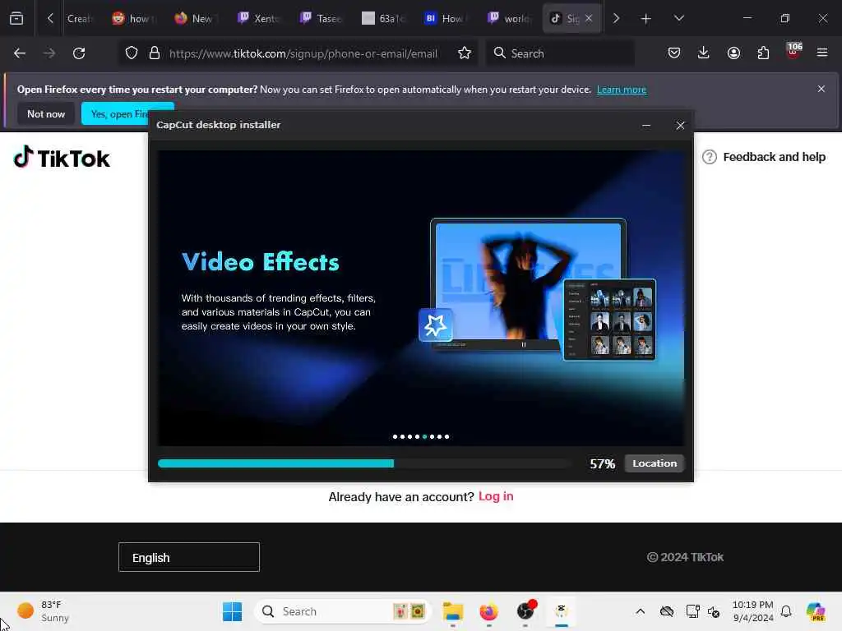Open Firefox hamburger application menu
The height and width of the screenshot is (631, 842).
[822, 53]
